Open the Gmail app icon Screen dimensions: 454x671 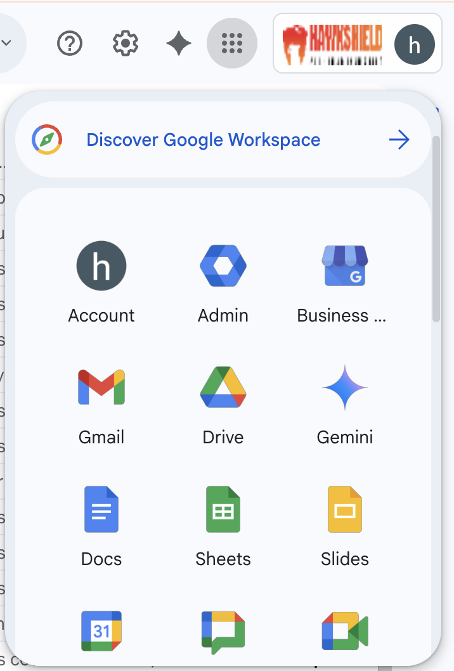click(101, 387)
